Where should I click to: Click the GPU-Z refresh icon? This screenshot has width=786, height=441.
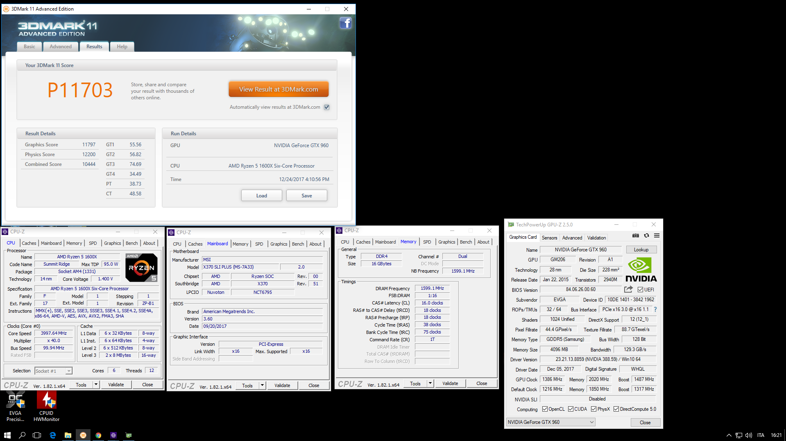pos(646,235)
